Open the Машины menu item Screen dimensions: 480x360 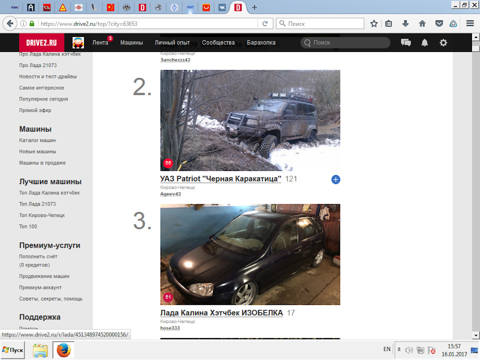click(x=131, y=42)
